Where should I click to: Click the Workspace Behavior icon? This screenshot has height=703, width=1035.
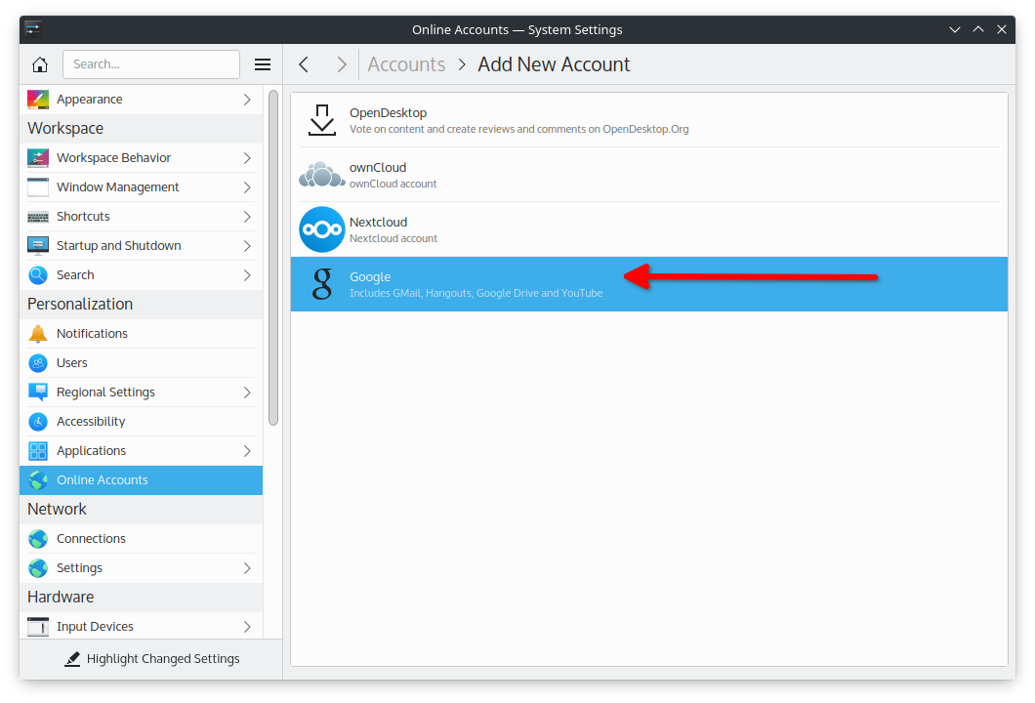38,158
